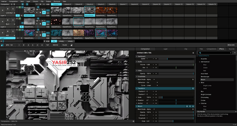237x126 pixels.
Task: Clear Layer 3 with its X button
Action: tap(3, 10)
